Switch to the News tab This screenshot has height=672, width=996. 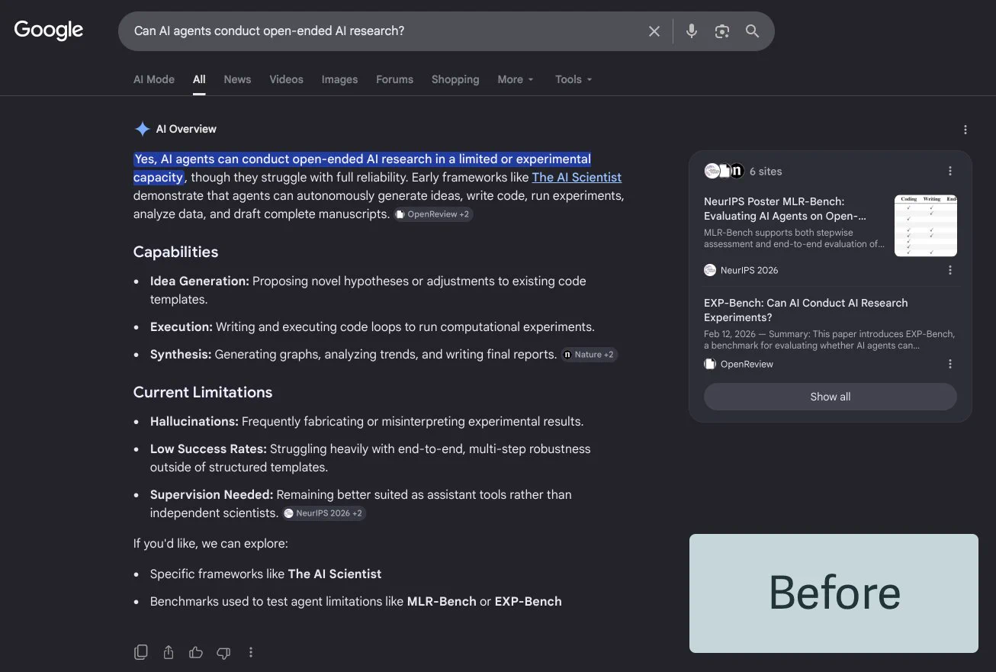point(237,79)
